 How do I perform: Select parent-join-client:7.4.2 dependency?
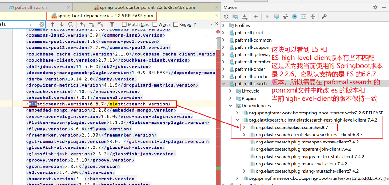pyautogui.click(x=303, y=149)
